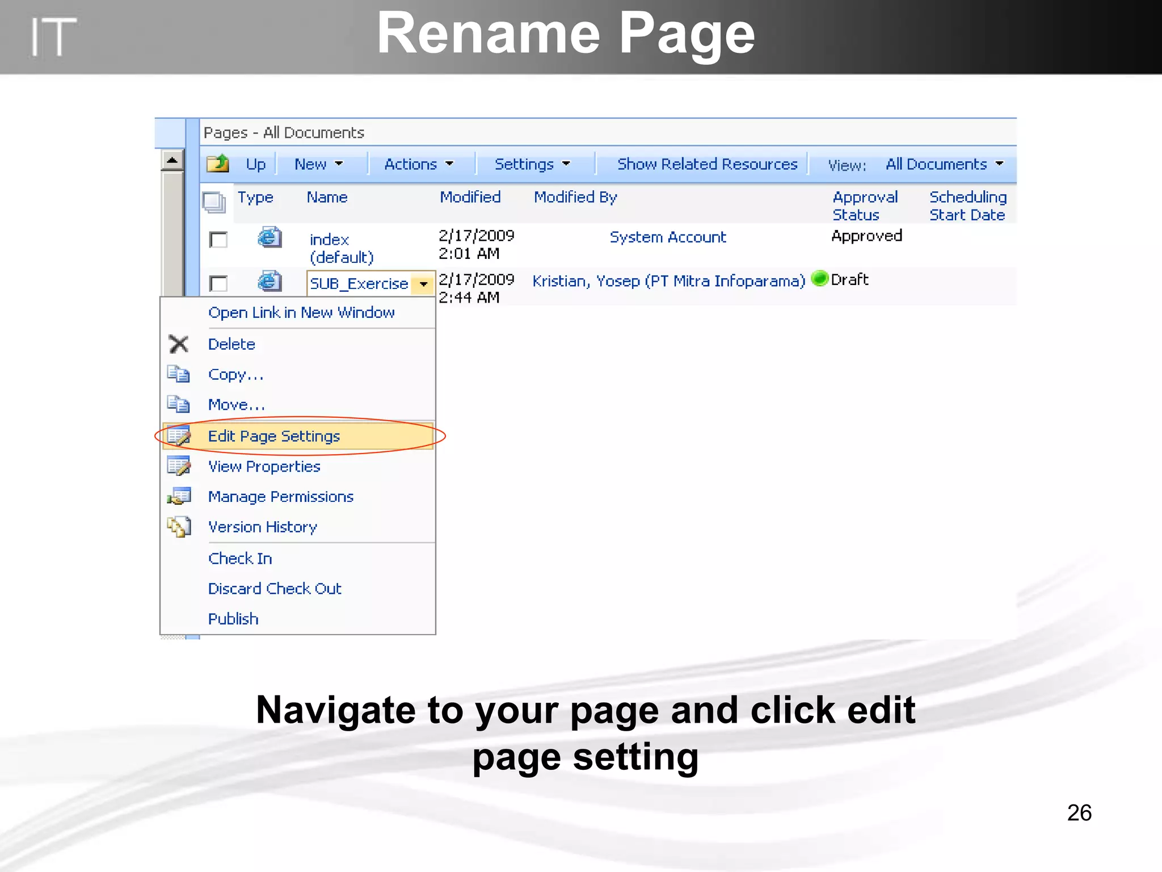
Task: Click Show Related Resources button
Action: pos(708,164)
